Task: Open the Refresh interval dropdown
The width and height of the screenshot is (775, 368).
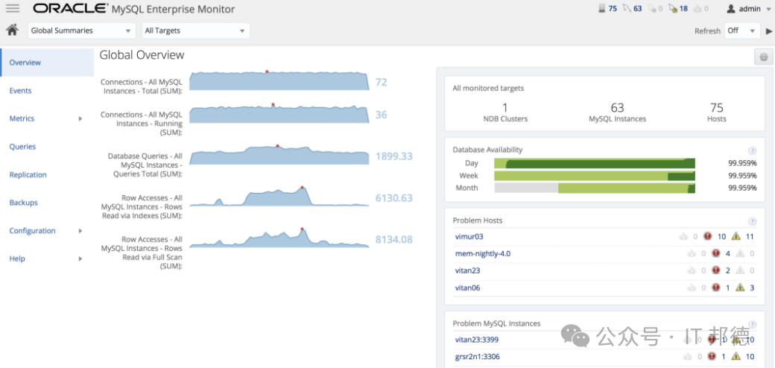Action: pos(742,31)
